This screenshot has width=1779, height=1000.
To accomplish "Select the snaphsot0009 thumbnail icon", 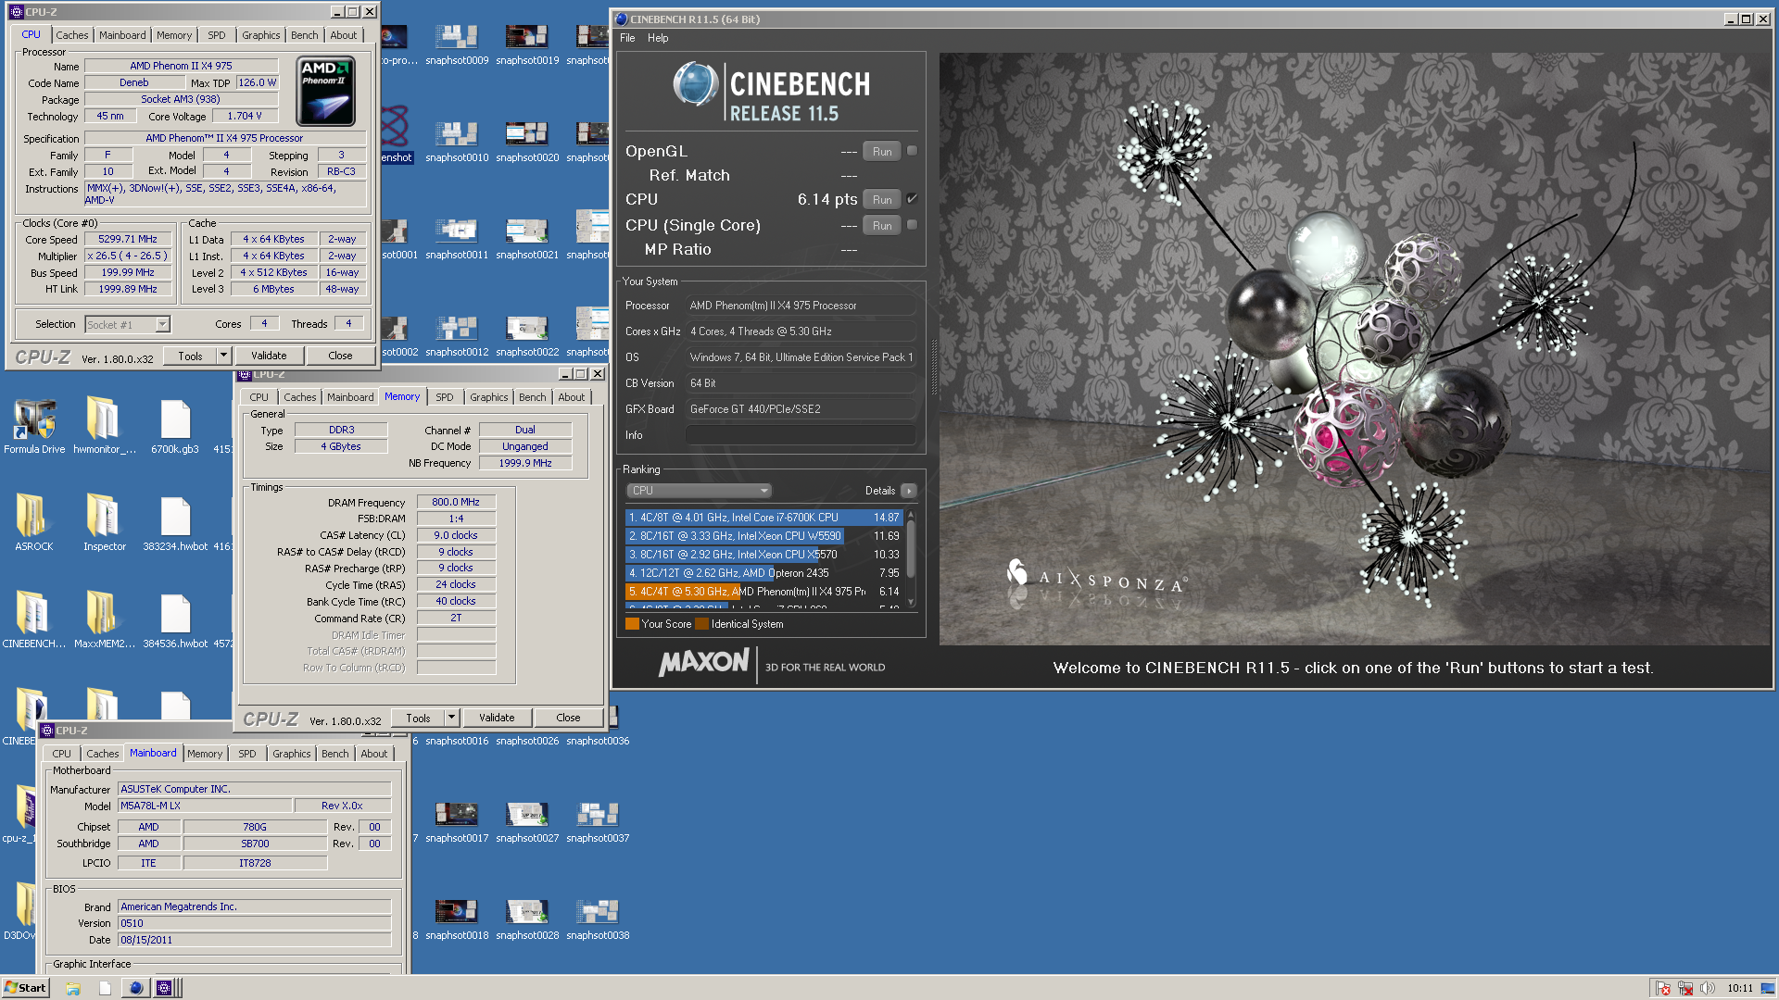I will coord(457,44).
